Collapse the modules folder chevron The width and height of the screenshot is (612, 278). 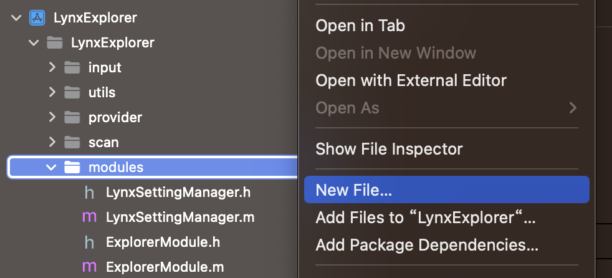(x=51, y=168)
